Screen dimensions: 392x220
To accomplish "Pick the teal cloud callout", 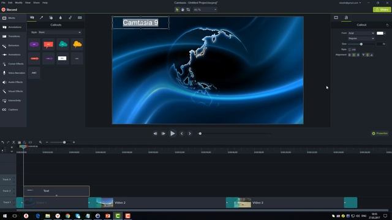I will [63, 45].
